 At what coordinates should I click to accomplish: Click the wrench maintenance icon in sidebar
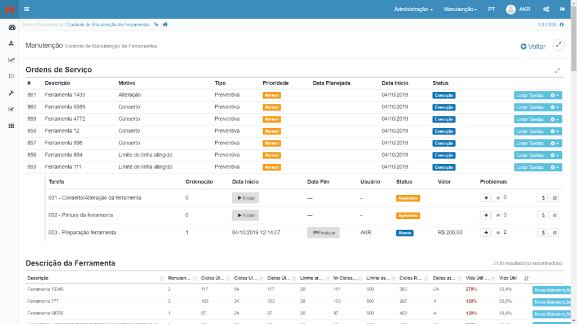[x=11, y=93]
